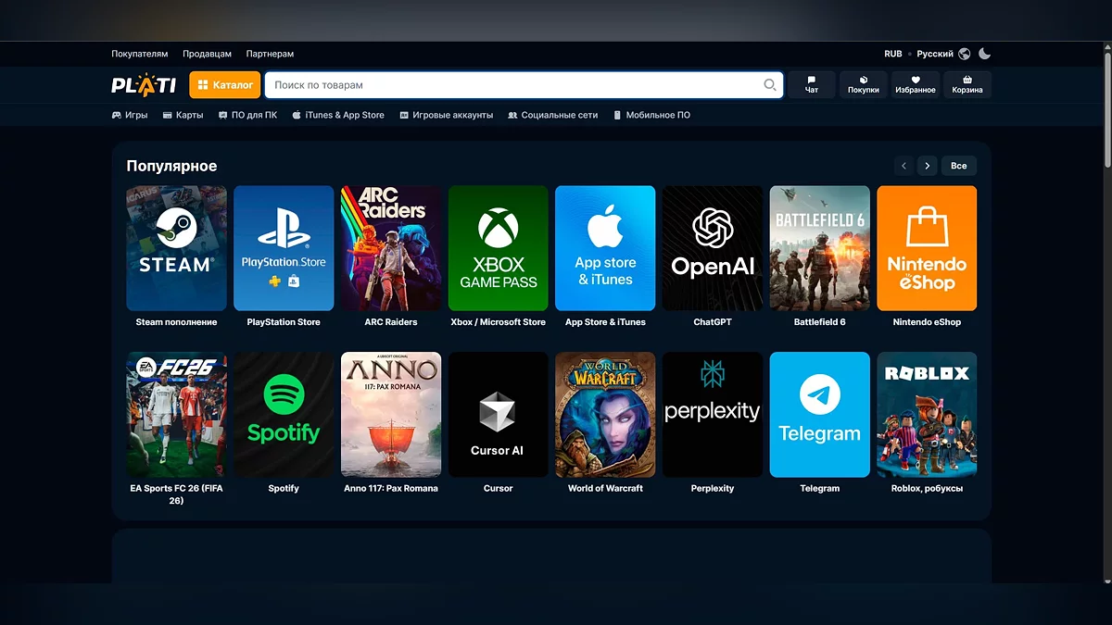This screenshot has height=625, width=1112.
Task: Open the App store & iTunes tile
Action: click(605, 248)
